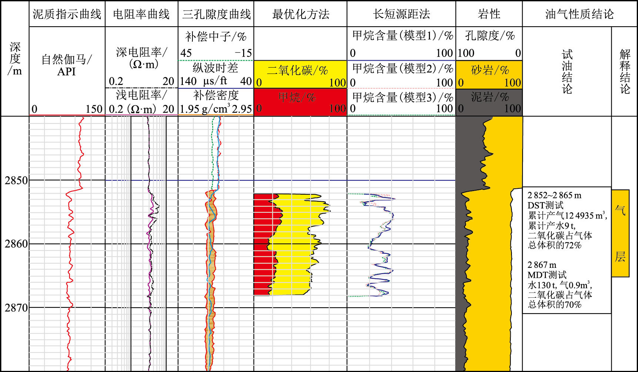This screenshot has height=372, width=638.
Task: Select the 长短源距法 column header
Action: coord(402,14)
